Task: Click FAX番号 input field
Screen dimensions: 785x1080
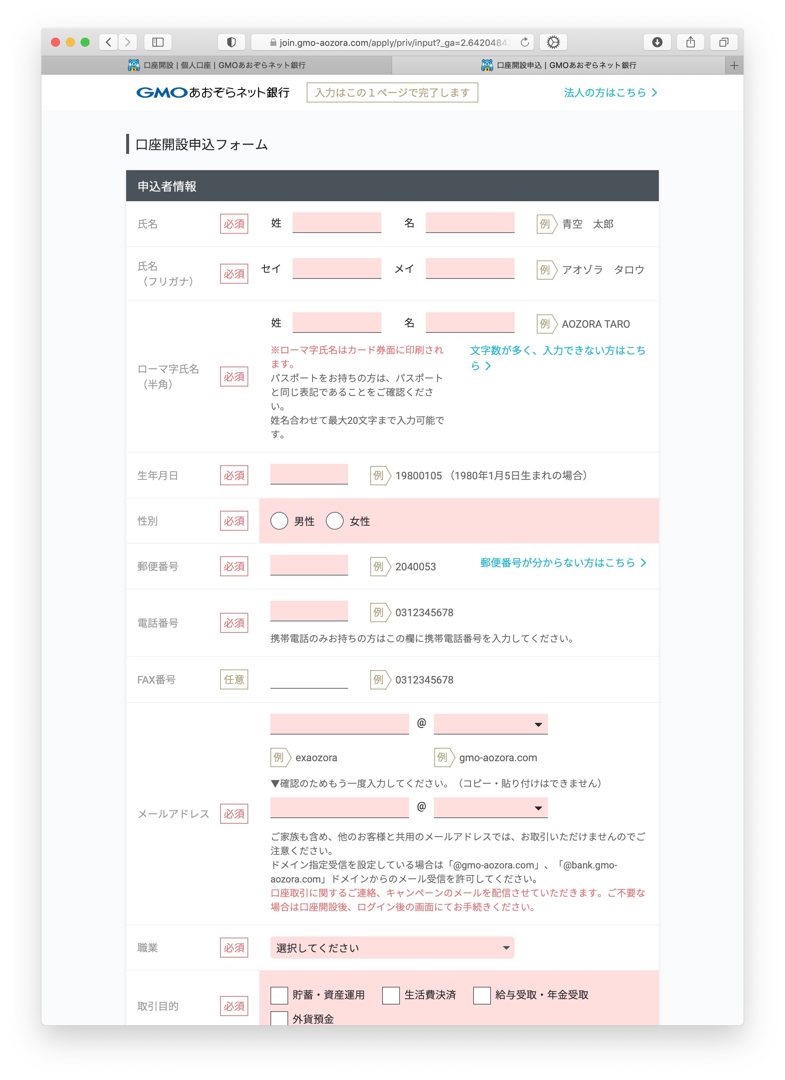Action: tap(309, 679)
